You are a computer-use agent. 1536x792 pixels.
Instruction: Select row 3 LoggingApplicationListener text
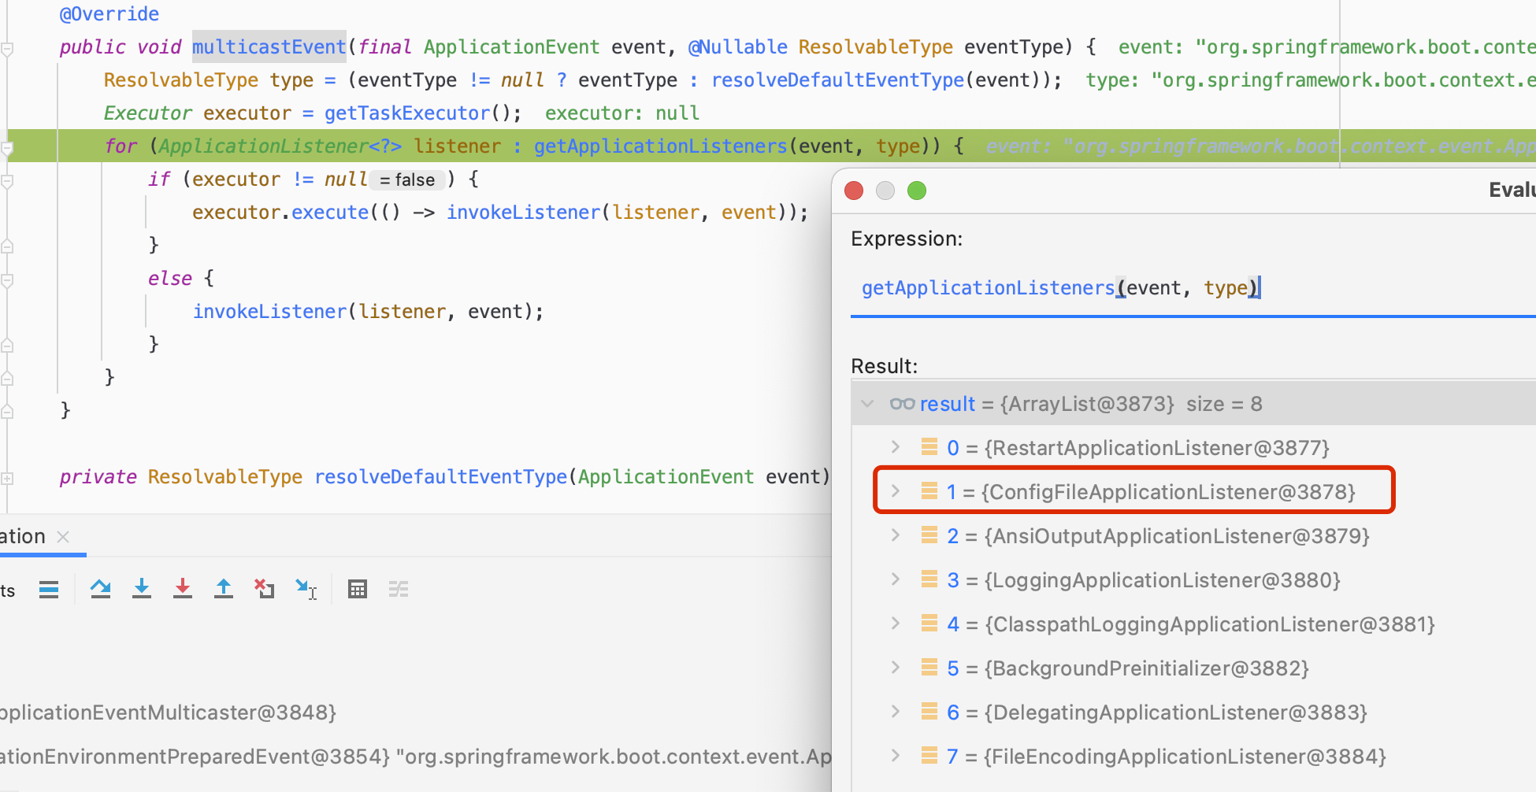(1143, 580)
